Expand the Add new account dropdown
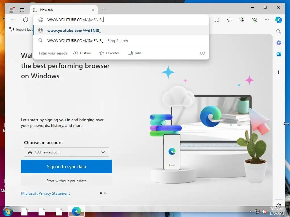Viewport: 290px width, 217px height. pyautogui.click(x=66, y=152)
